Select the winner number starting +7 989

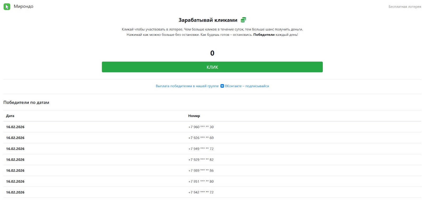point(201,171)
